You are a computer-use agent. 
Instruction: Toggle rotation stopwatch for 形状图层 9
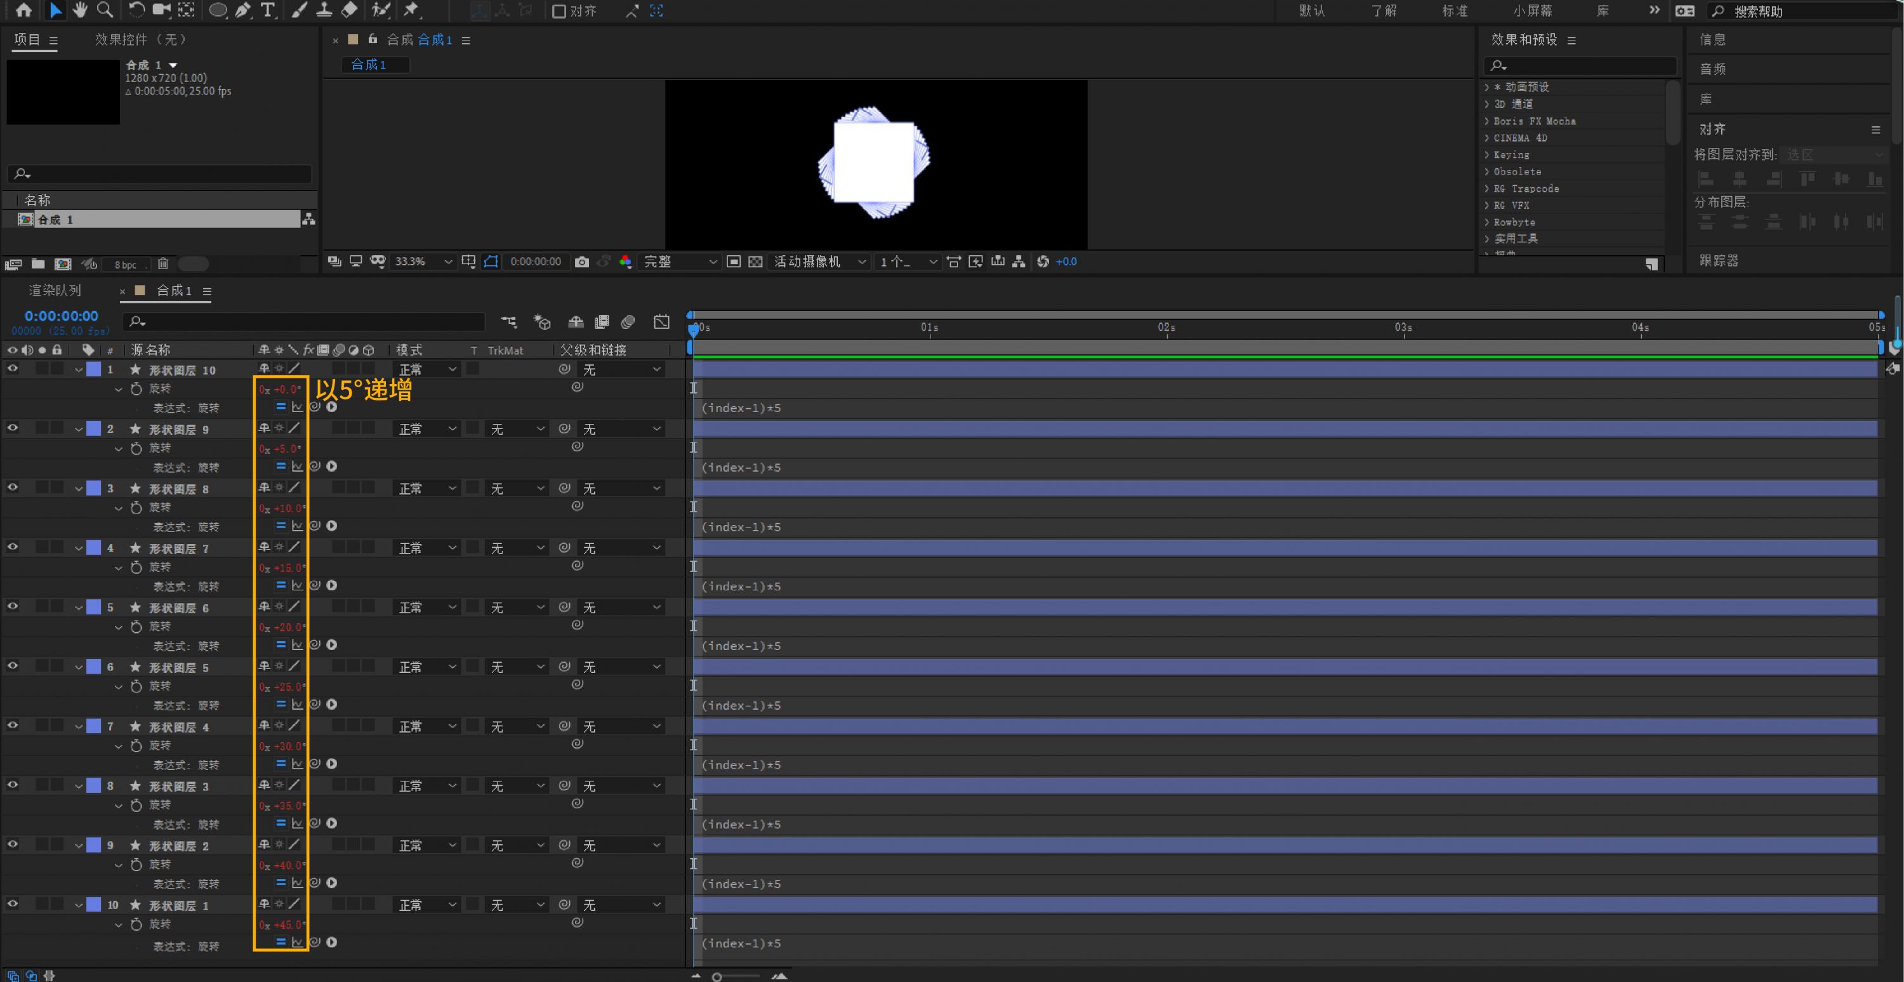click(136, 448)
